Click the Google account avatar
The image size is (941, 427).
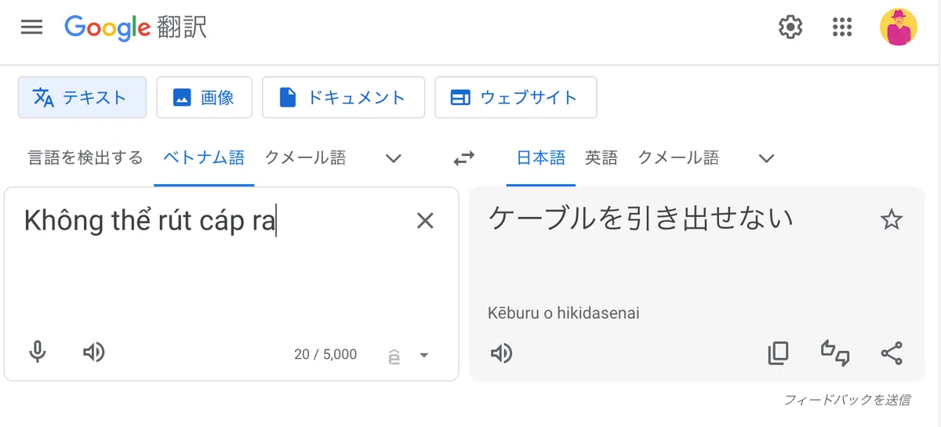pyautogui.click(x=899, y=27)
